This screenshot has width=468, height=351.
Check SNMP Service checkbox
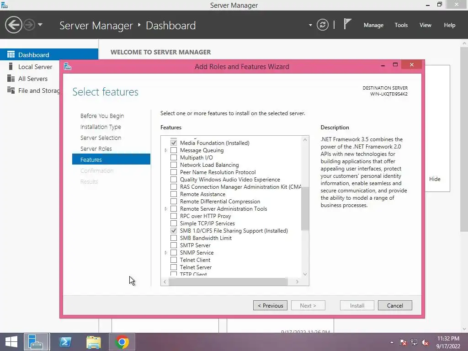[173, 252]
